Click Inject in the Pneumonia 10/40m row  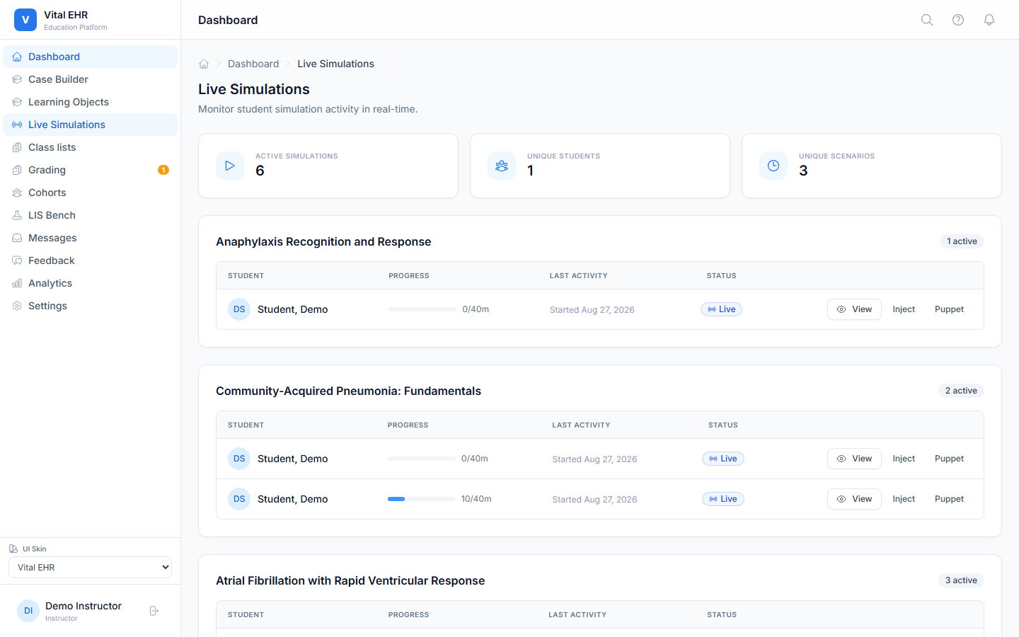904,499
